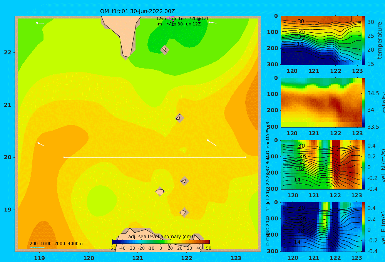Viewport: 385px width, 262px height.
Task: Click the '25' tick on temperature color bar
Action: pos(371,36)
